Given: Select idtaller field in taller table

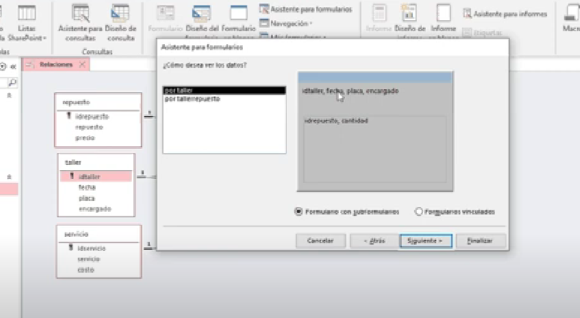Looking at the screenshot, I should (90, 177).
